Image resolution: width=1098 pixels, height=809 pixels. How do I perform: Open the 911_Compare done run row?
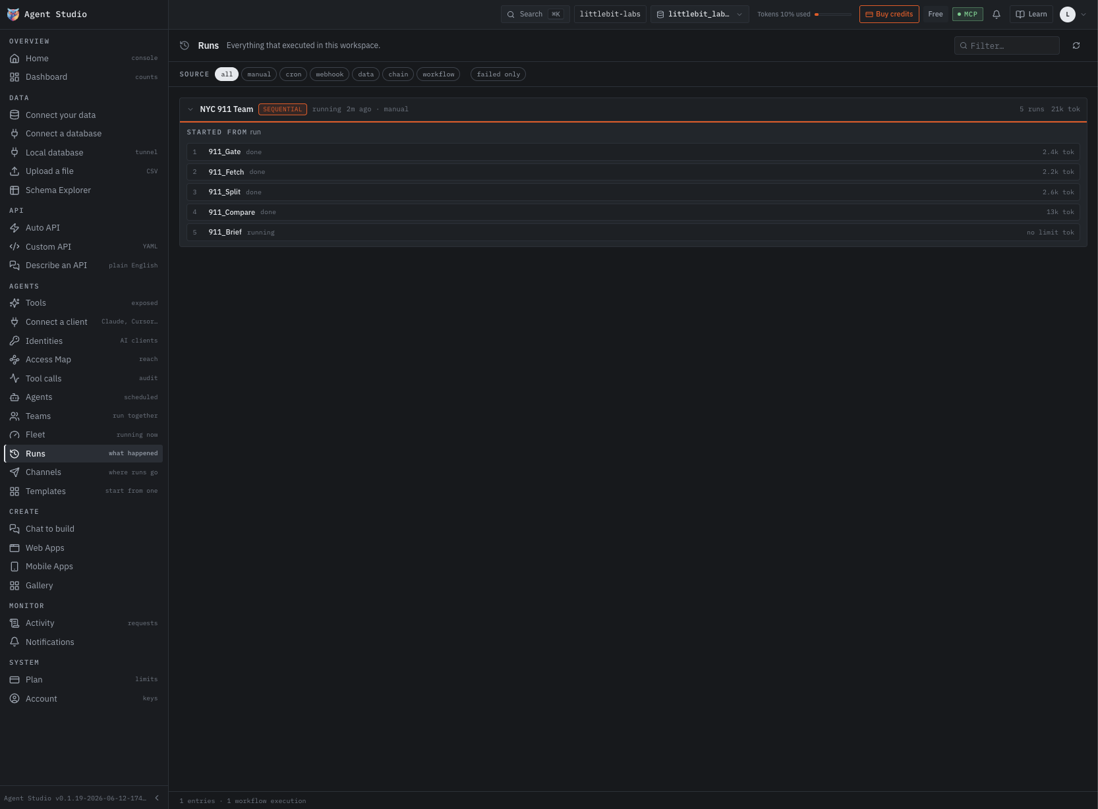pos(633,212)
